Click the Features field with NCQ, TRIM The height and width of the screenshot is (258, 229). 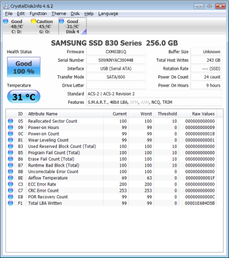154,102
